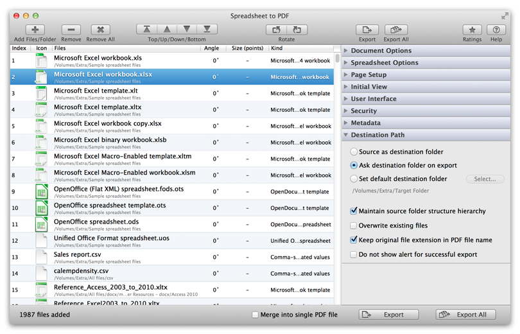The height and width of the screenshot is (334, 520).
Task: Click the Remove minus icon in toolbar
Action: [x=71, y=30]
